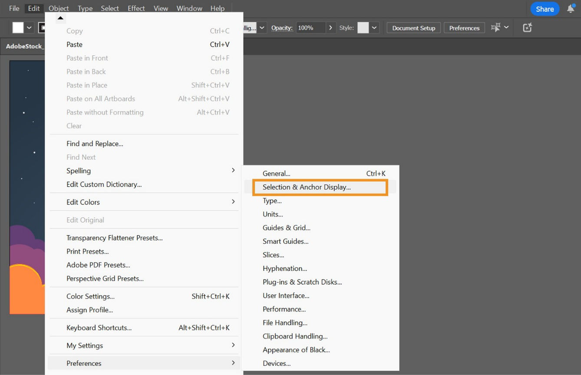
Task: Select Keyboard Shortcuts from the Edit menu
Action: [99, 327]
